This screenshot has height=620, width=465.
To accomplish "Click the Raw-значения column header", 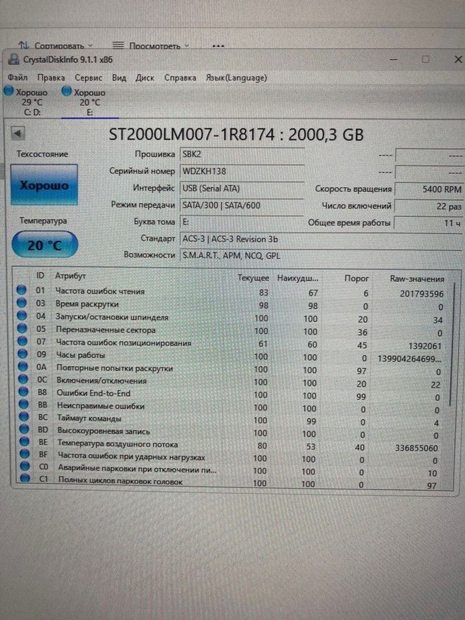I will click(x=417, y=279).
